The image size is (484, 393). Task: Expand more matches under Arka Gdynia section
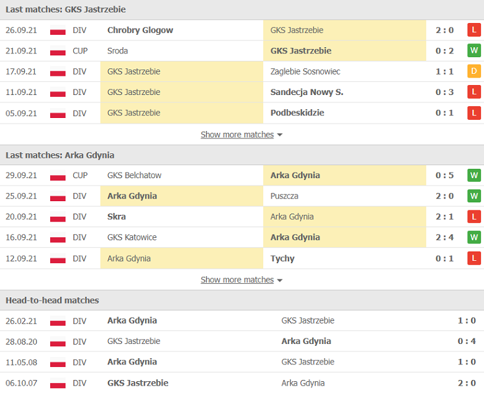[237, 280]
